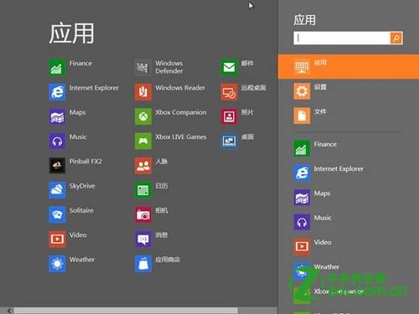This screenshot has width=419, height=314.
Task: Select the Apps (应用) search category
Action: pos(349,67)
